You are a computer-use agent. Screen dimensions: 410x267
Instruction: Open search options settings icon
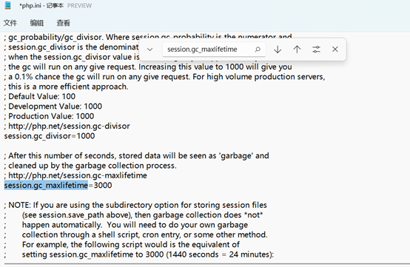(x=316, y=50)
